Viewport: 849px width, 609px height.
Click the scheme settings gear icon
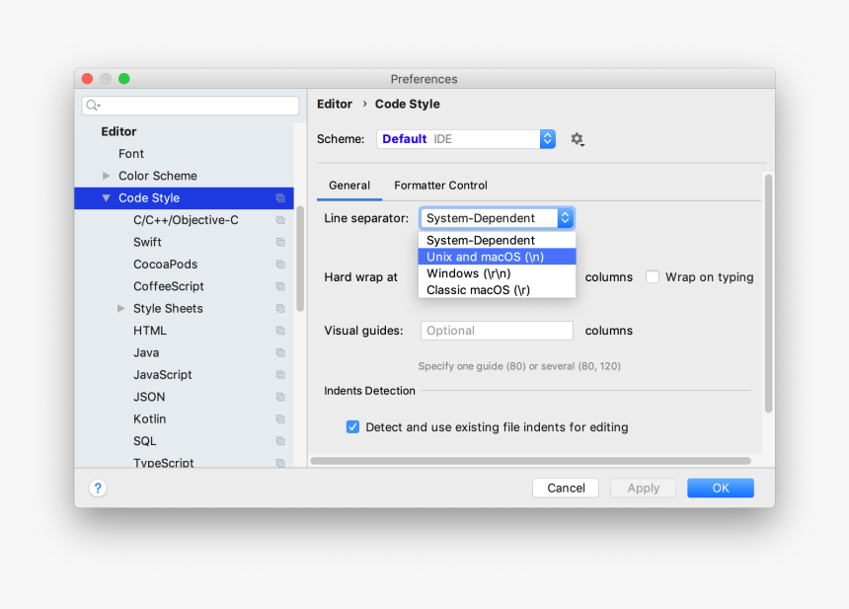578,139
